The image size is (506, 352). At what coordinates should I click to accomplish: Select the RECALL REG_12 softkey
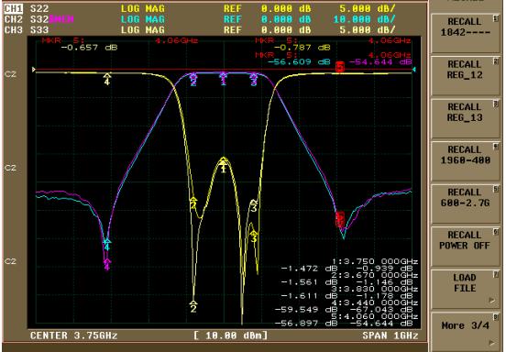coord(465,76)
